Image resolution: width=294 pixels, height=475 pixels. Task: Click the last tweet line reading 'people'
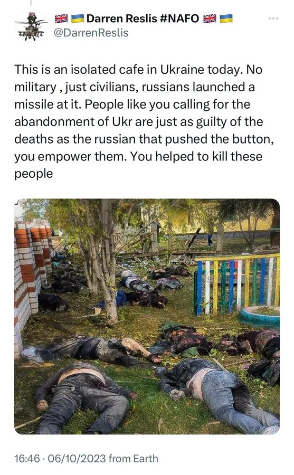tap(34, 174)
